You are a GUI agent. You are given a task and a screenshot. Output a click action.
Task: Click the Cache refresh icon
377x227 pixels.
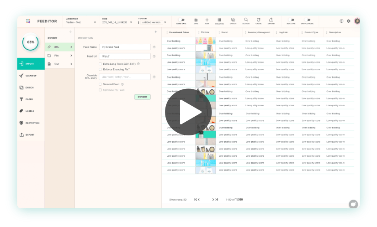259,21
